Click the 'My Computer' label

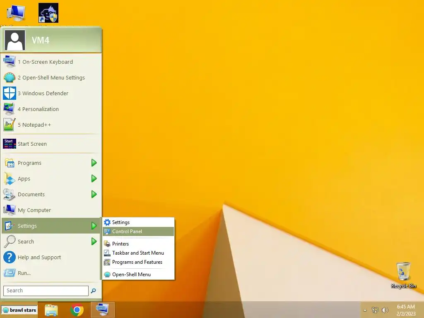34,210
